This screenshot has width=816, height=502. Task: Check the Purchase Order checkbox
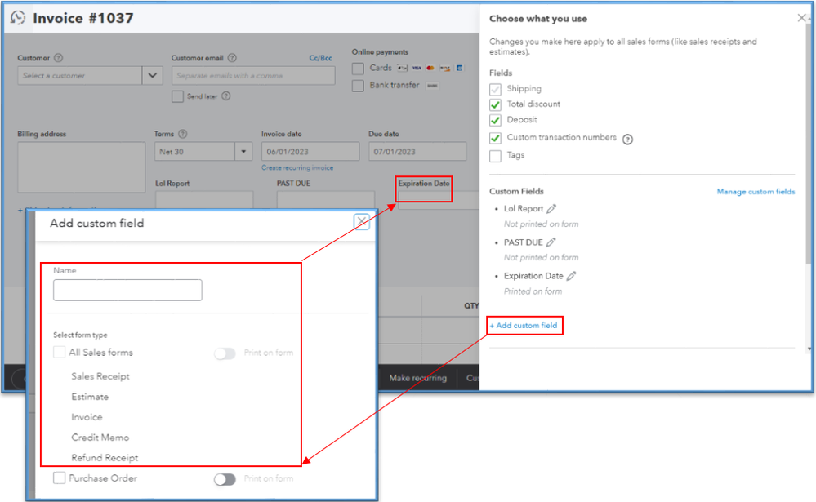pyautogui.click(x=60, y=478)
